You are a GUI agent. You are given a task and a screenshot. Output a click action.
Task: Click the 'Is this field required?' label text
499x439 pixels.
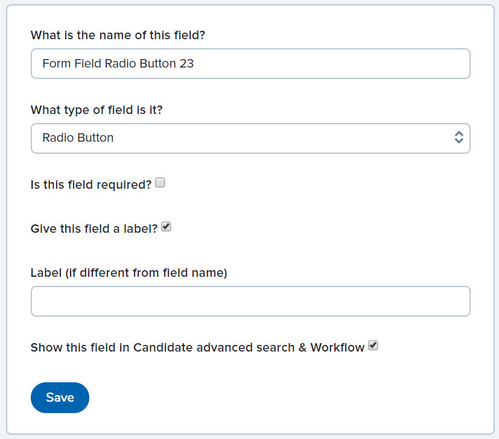tap(91, 185)
